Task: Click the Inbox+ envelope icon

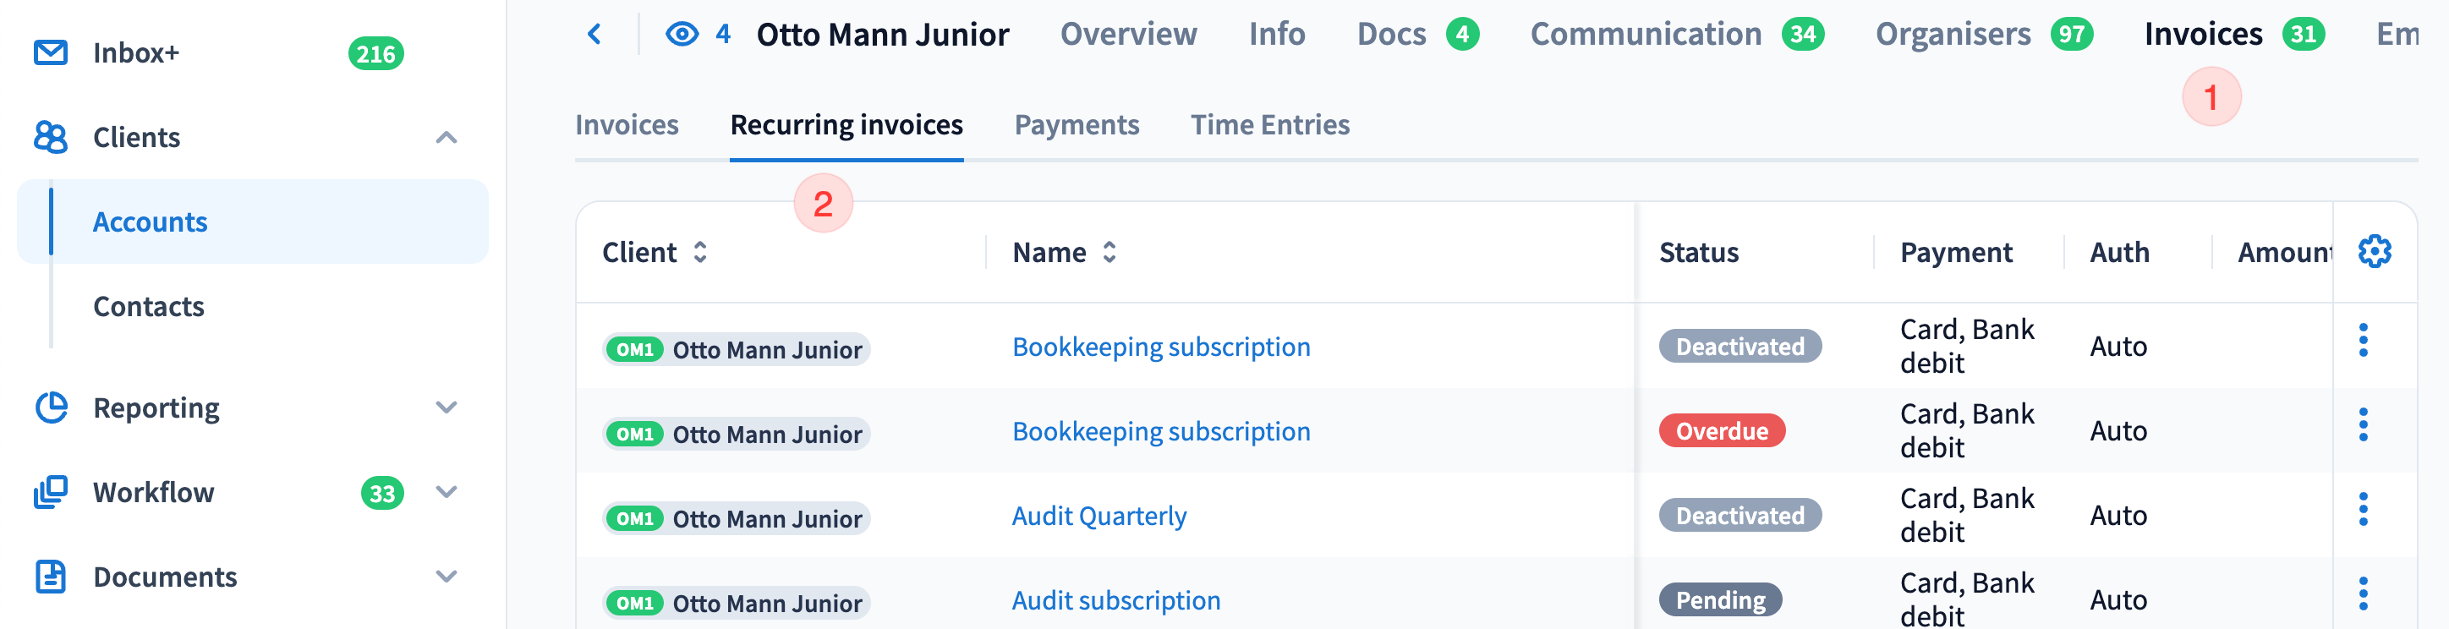Action: [51, 53]
